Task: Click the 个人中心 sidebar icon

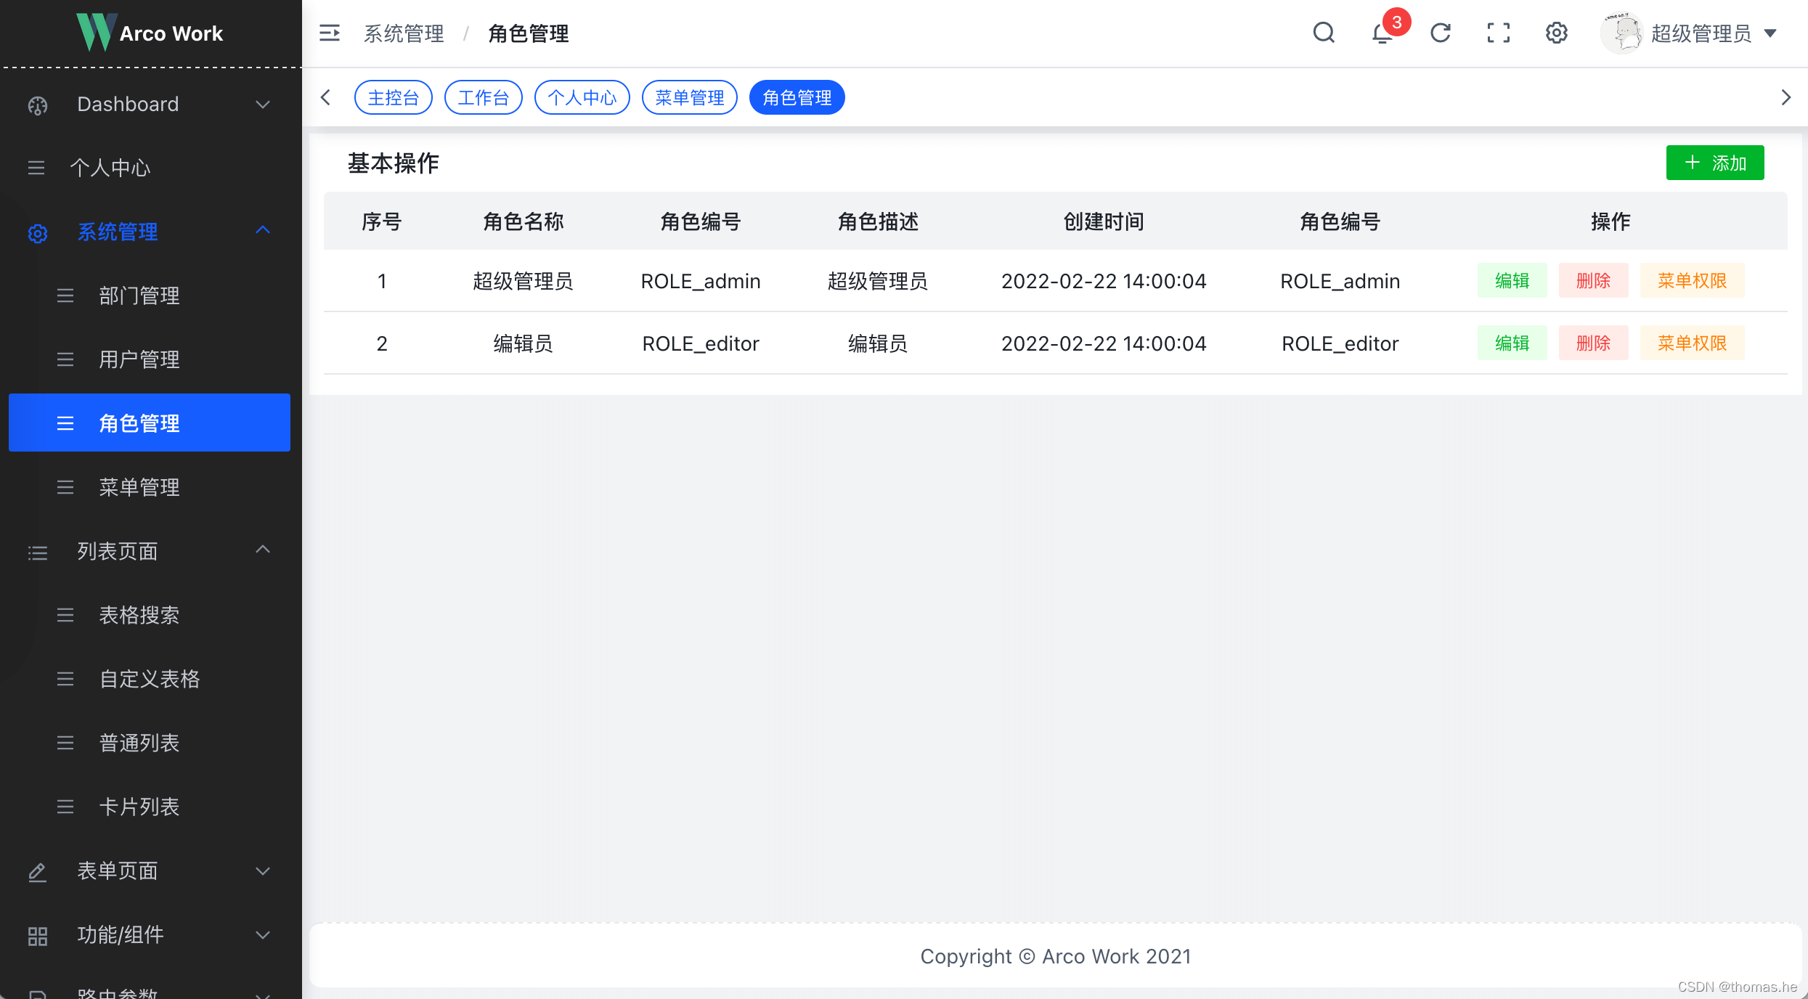Action: click(x=36, y=168)
